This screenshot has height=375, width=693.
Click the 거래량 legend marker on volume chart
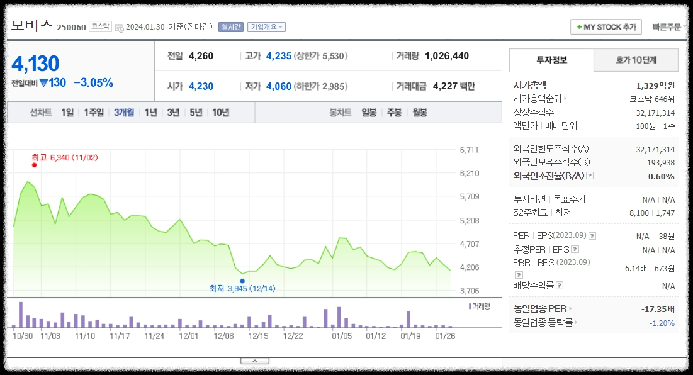point(470,306)
